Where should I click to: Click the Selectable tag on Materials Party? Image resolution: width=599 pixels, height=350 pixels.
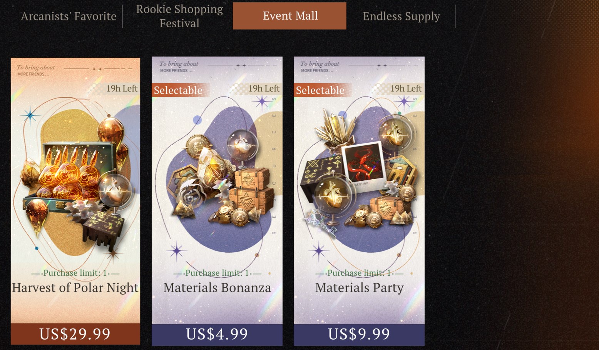[320, 90]
